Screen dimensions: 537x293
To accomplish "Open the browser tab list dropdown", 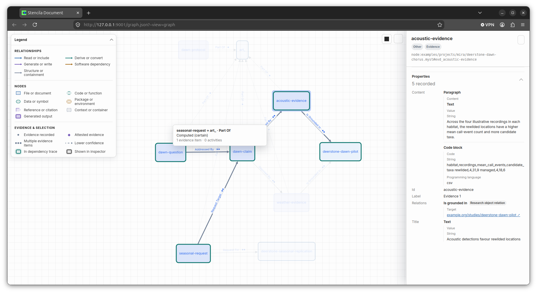I will tap(480, 13).
